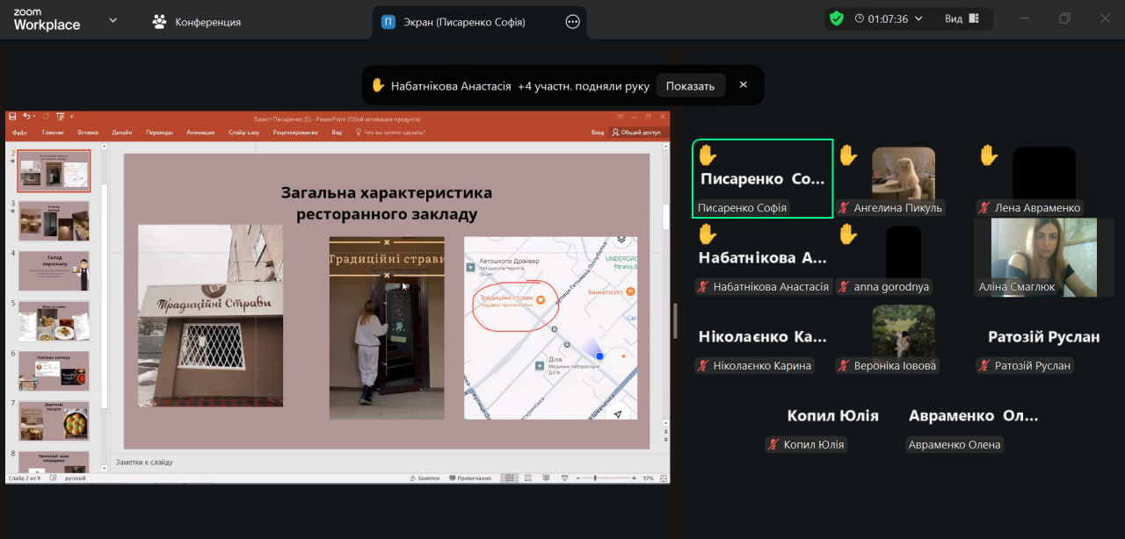Open the Дизайн ribbon tab
Image resolution: width=1125 pixels, height=539 pixels.
click(121, 133)
